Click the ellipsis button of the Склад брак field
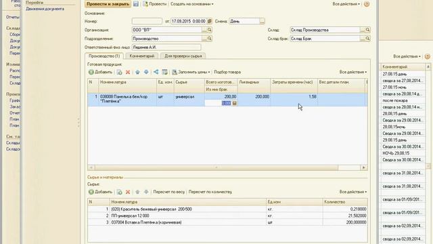 (363, 39)
